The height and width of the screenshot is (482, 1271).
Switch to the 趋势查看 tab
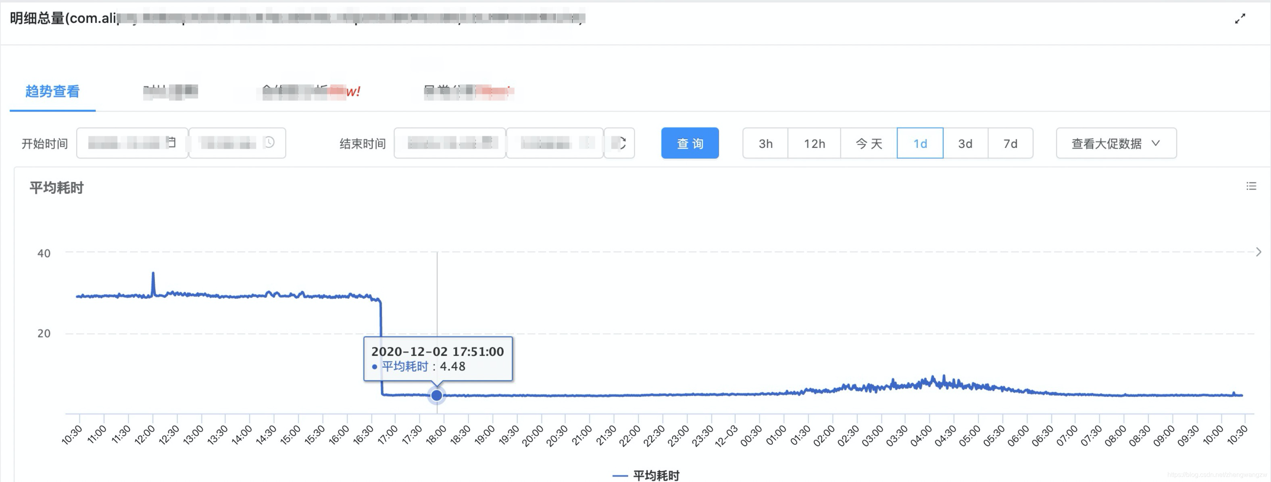pos(52,92)
